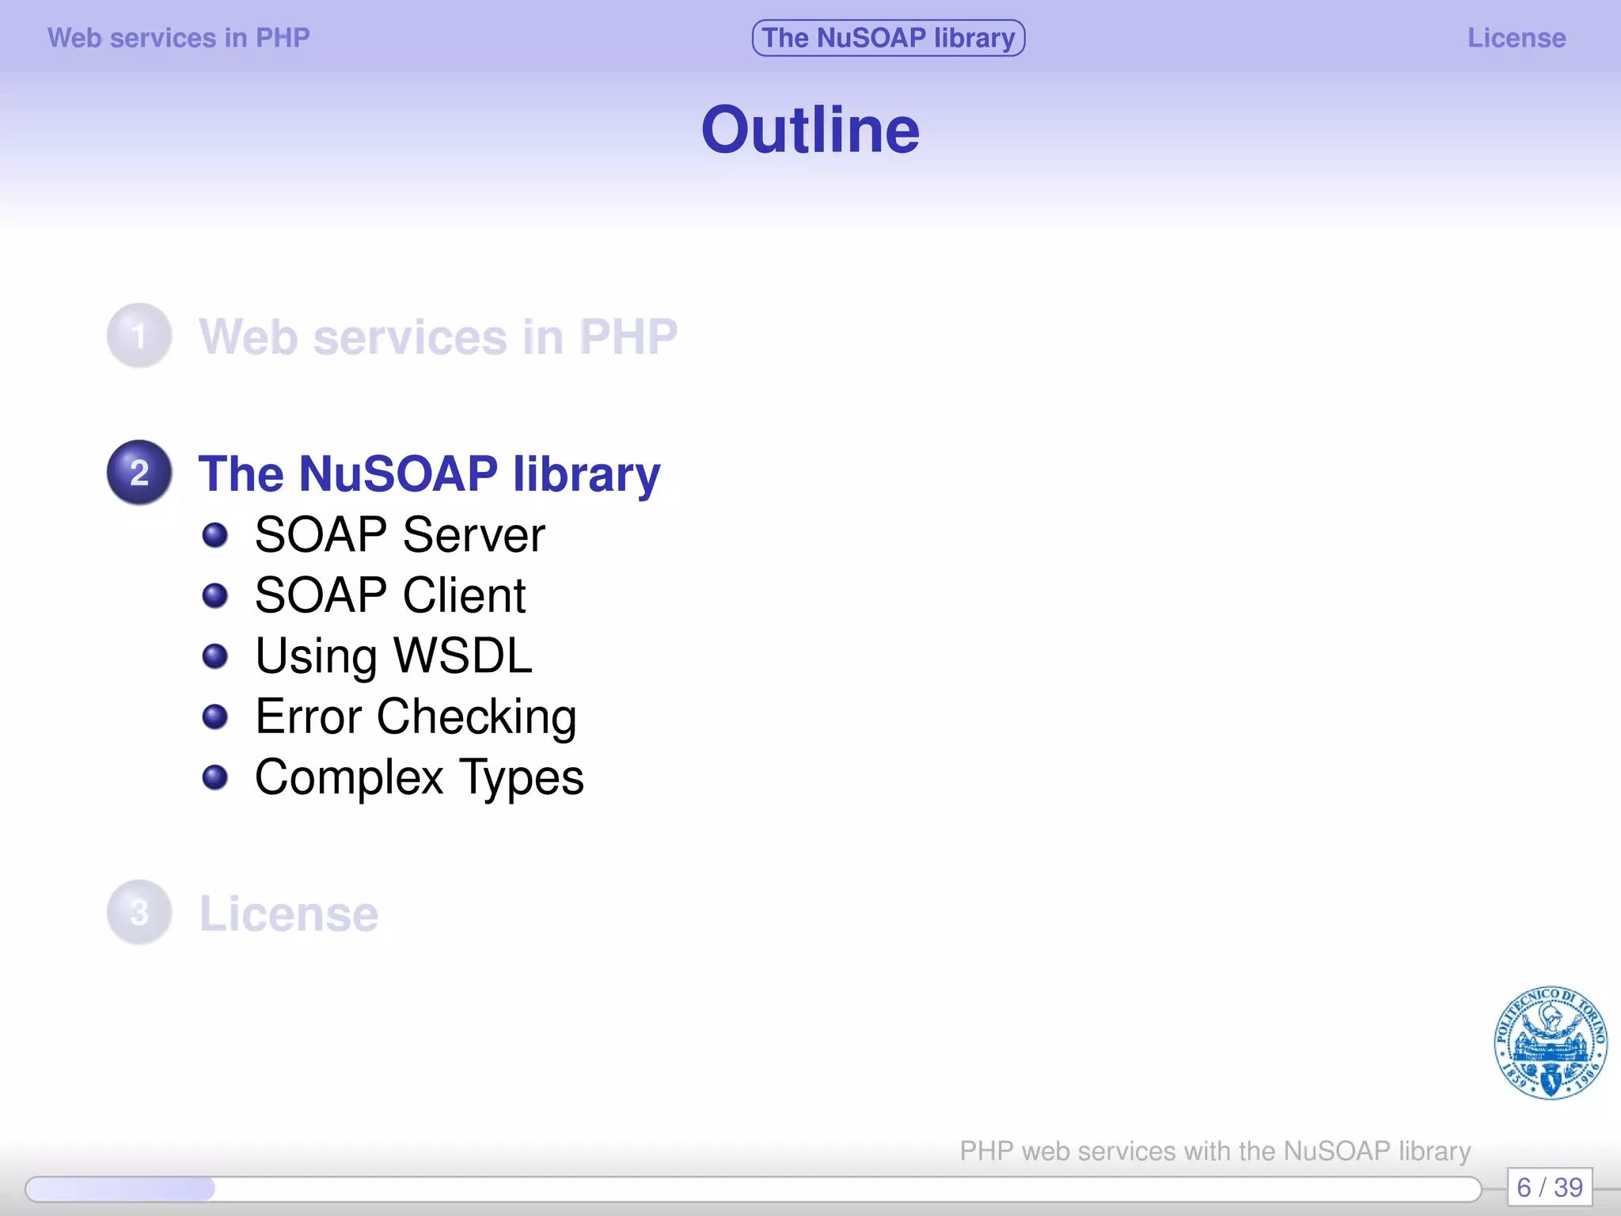The height and width of the screenshot is (1216, 1621).
Task: Click the faded number 3 section ball
Action: tap(139, 913)
